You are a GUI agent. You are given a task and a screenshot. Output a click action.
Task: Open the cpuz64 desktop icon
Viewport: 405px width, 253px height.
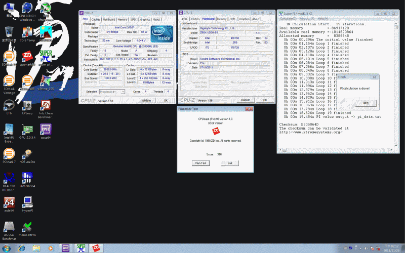46,131
